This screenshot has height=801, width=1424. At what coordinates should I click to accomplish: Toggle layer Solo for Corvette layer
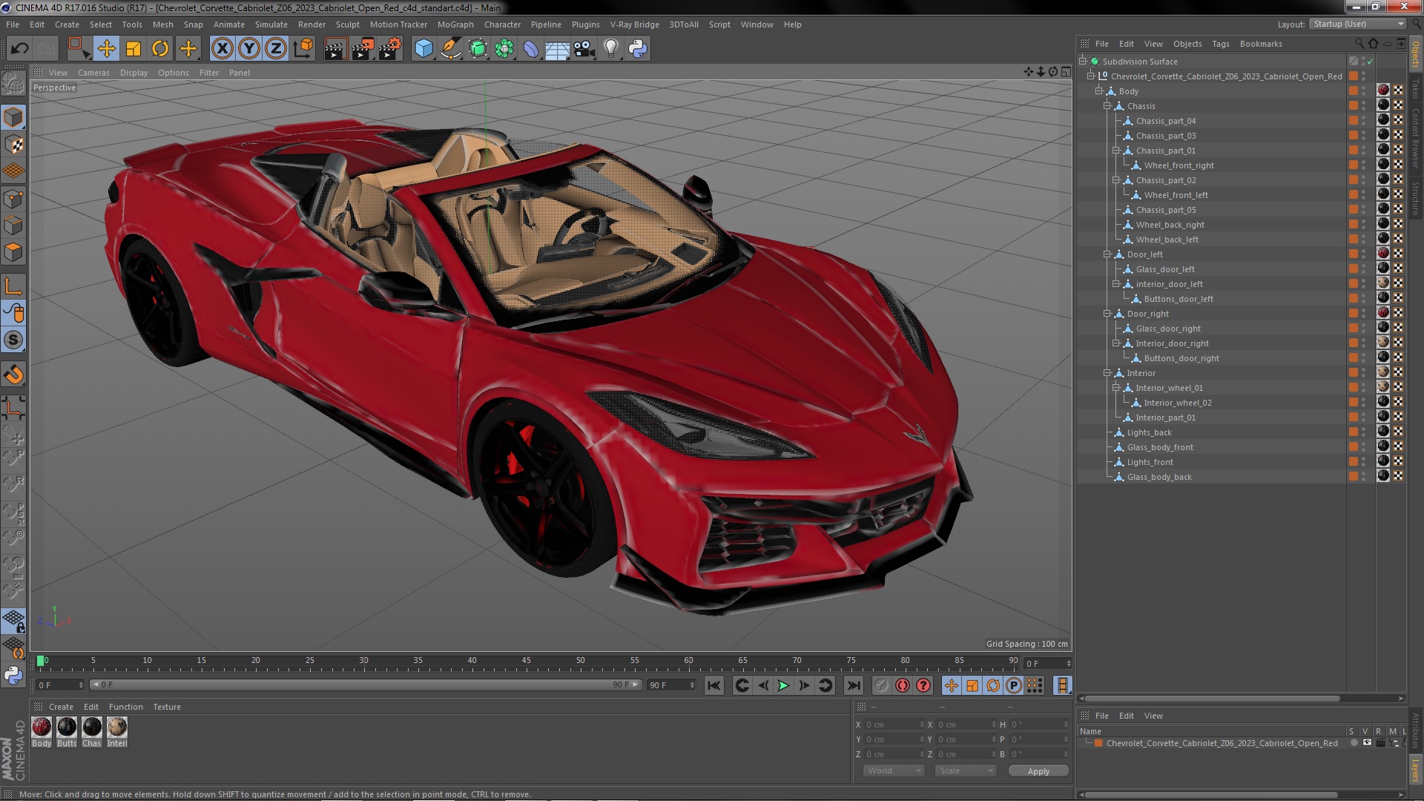point(1354,742)
